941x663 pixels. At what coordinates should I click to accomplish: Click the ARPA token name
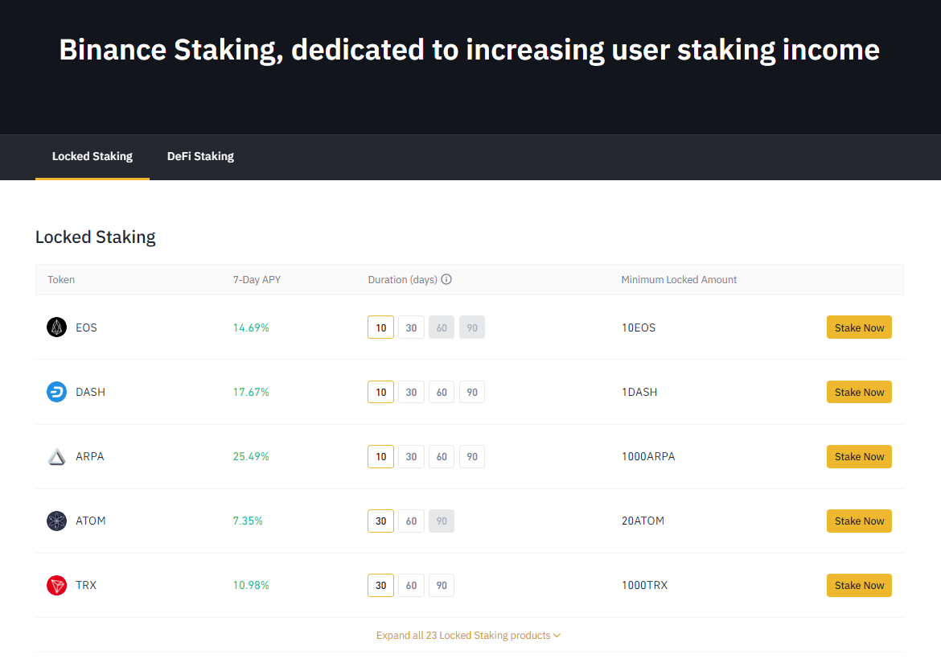(x=90, y=456)
